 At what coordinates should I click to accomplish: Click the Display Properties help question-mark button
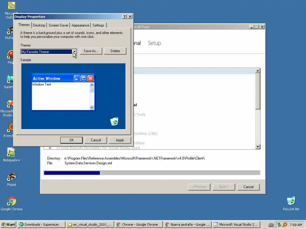point(125,17)
